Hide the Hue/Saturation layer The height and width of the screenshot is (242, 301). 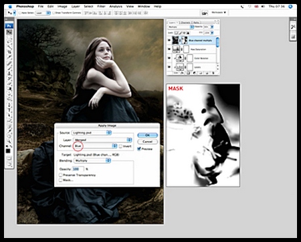[x=169, y=49]
